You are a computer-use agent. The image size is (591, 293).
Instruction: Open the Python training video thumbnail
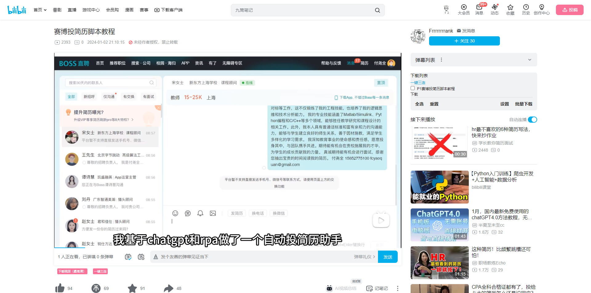(x=440, y=187)
